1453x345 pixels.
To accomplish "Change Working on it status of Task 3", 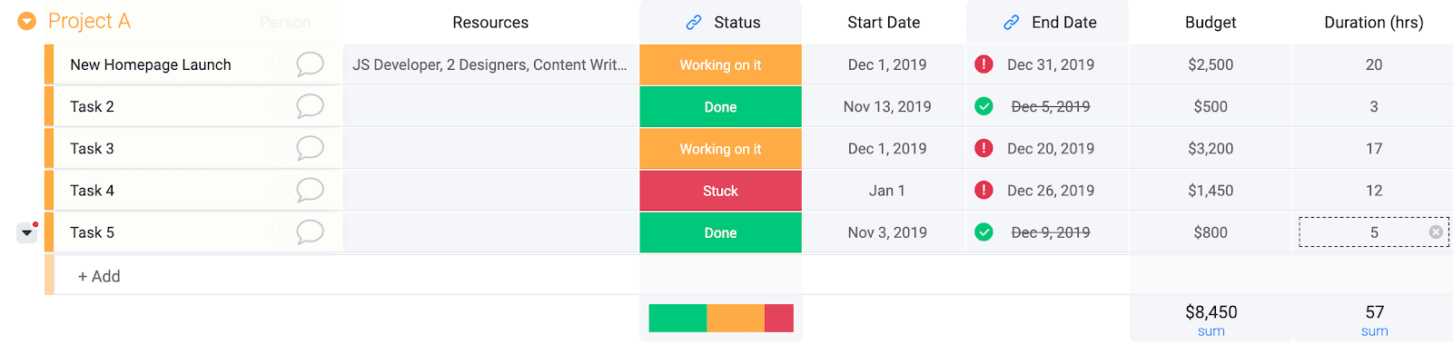I will (x=720, y=149).
